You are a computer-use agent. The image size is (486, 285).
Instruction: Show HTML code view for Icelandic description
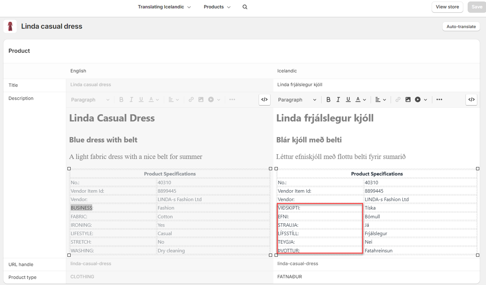471,100
